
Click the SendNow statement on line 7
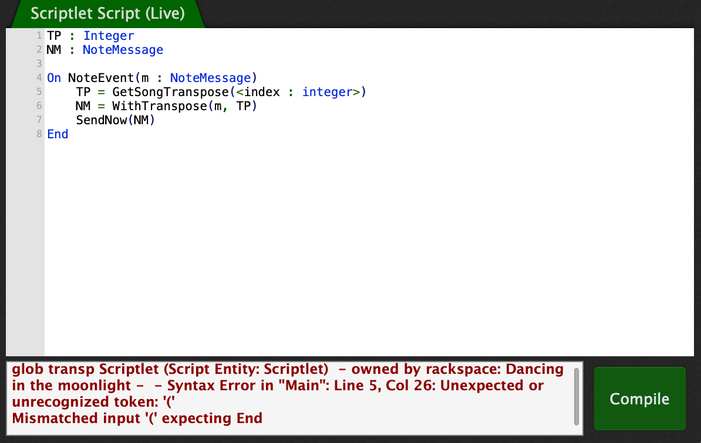click(114, 120)
